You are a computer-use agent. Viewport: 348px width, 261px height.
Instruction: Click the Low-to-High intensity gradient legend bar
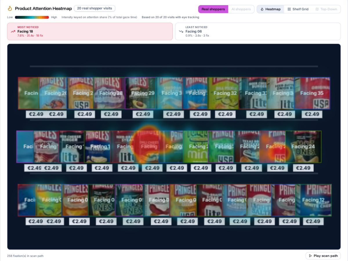pyautogui.click(x=32, y=17)
